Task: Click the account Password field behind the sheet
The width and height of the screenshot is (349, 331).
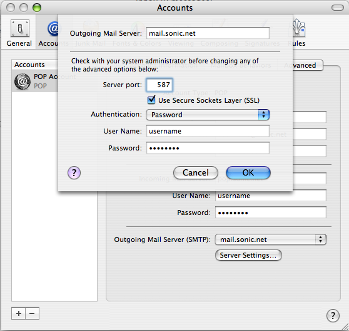Action: tap(271, 213)
